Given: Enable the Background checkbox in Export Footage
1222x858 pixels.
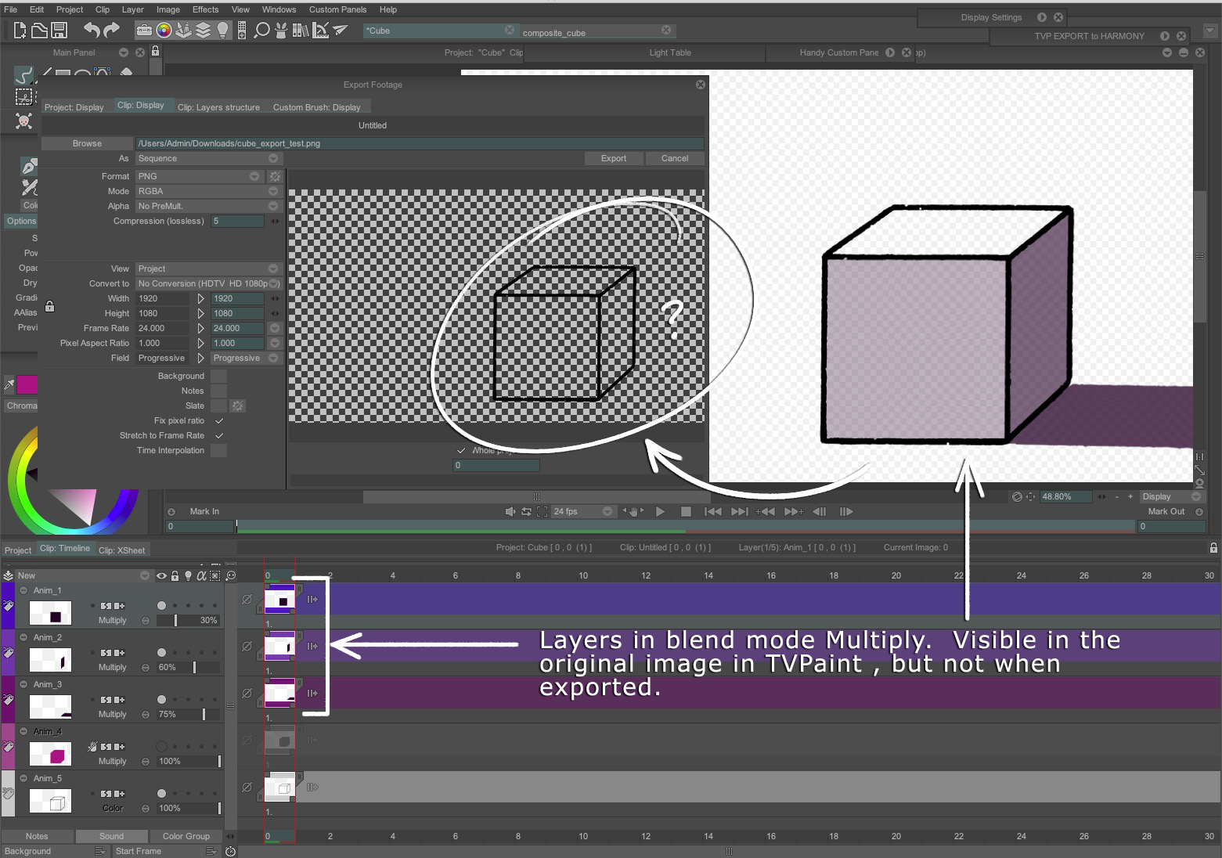Looking at the screenshot, I should coord(219,377).
